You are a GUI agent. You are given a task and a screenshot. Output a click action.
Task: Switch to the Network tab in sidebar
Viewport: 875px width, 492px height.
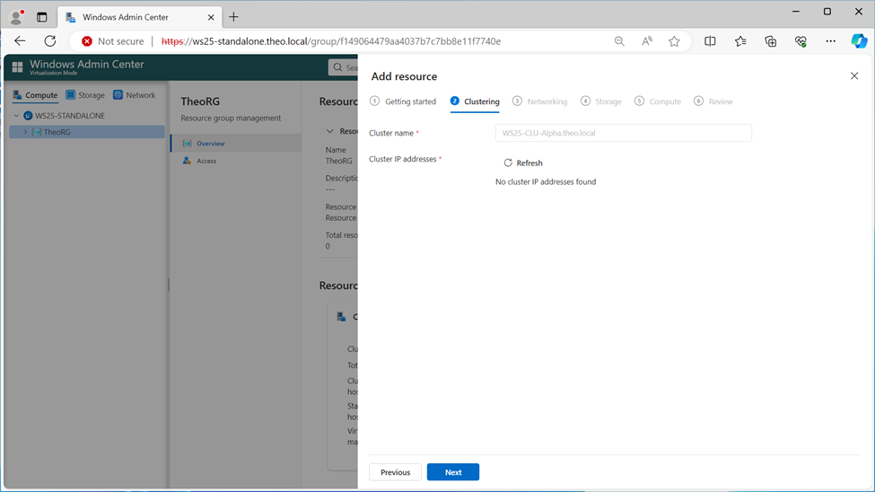point(134,95)
